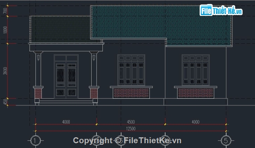Select the middle four-panel window
The width and height of the screenshot is (255, 148).
[131, 70]
